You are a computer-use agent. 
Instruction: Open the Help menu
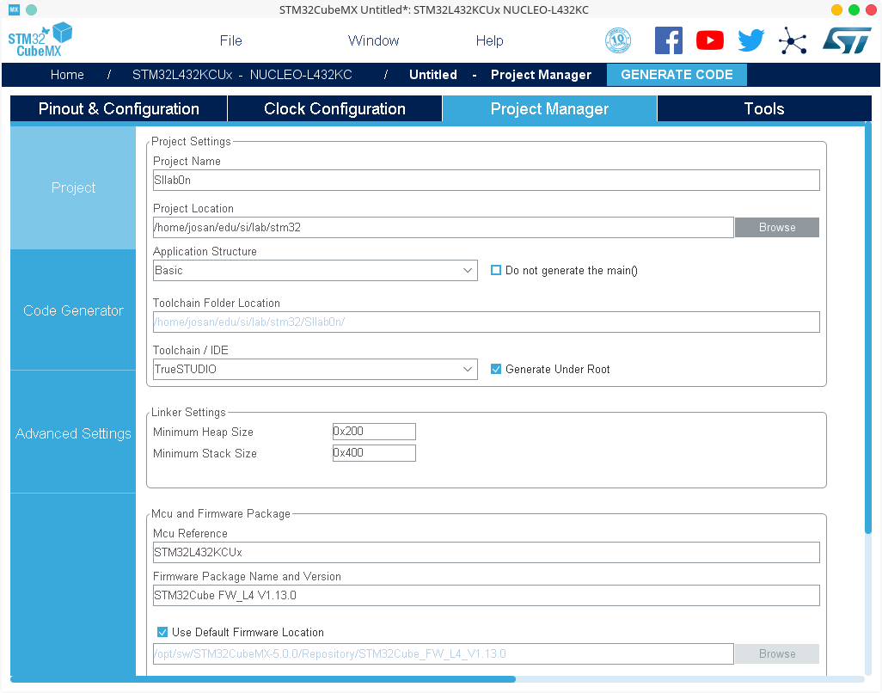[489, 40]
